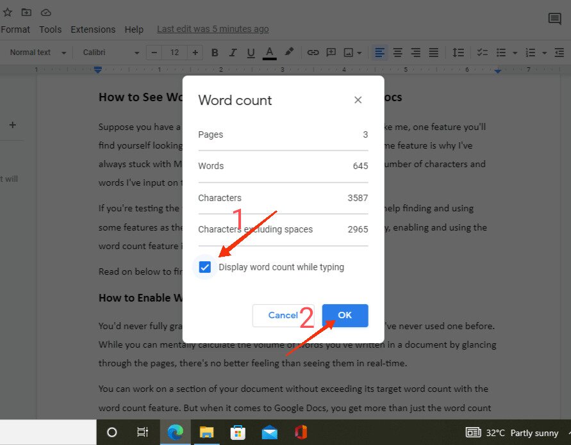Click the right indent marker on the ruler
This screenshot has height=445, width=571.
coord(498,70)
